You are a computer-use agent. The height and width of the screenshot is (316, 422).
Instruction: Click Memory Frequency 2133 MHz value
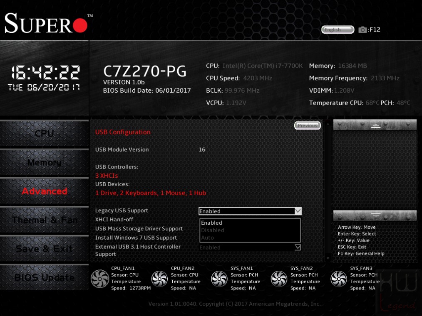point(385,78)
